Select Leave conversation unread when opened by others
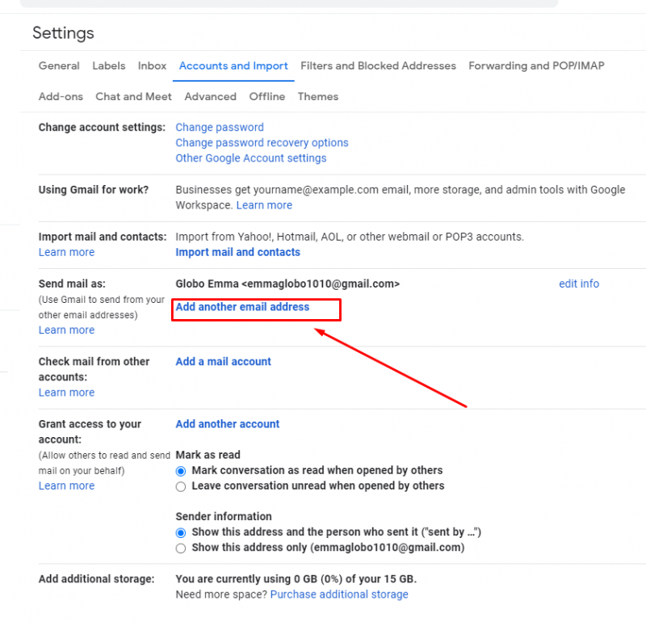The width and height of the screenshot is (646, 622). [181, 485]
